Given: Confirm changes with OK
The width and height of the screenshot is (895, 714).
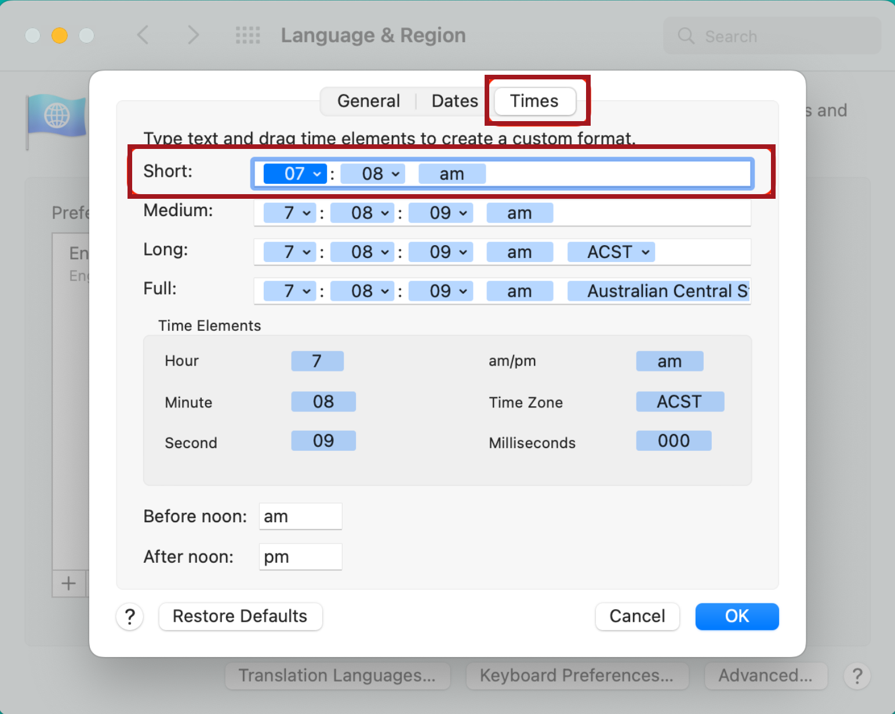Looking at the screenshot, I should click(737, 617).
